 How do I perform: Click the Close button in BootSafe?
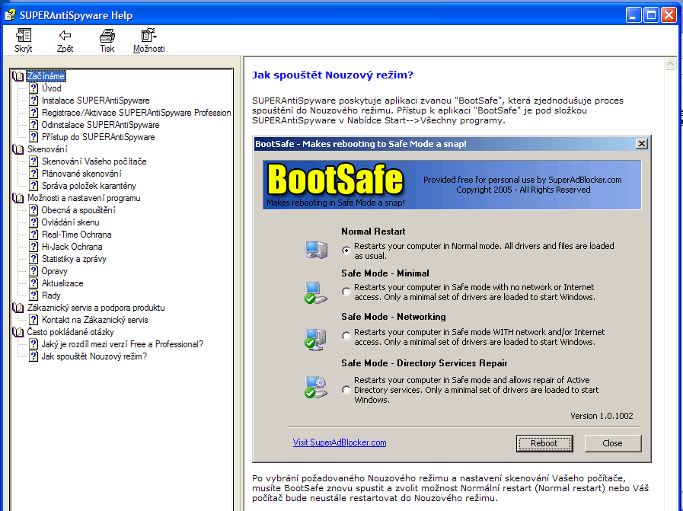point(612,443)
